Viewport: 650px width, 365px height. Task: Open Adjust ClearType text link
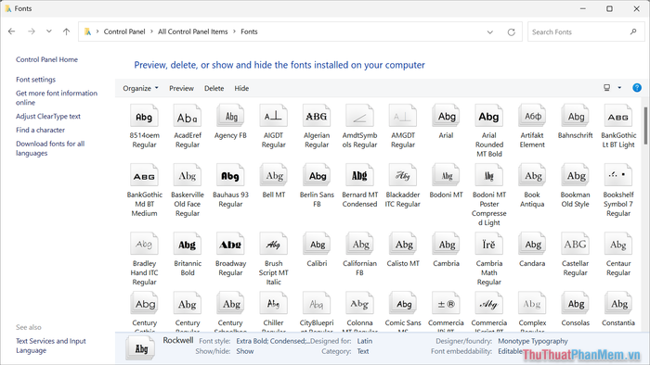coord(48,116)
